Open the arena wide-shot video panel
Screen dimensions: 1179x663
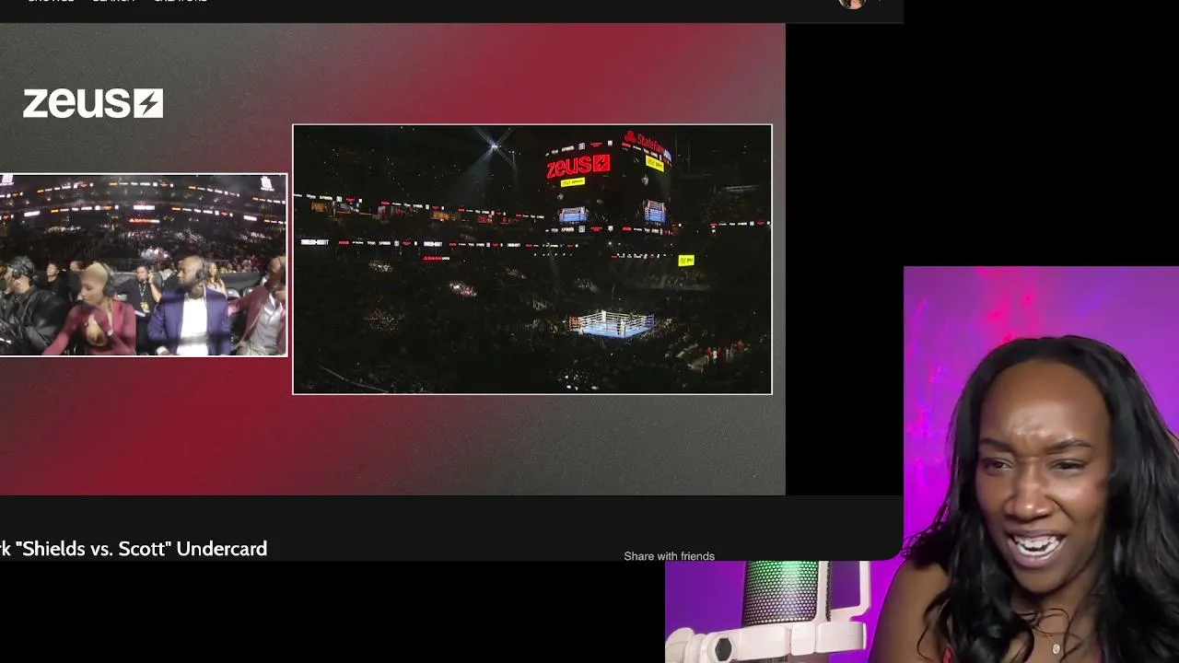click(532, 260)
